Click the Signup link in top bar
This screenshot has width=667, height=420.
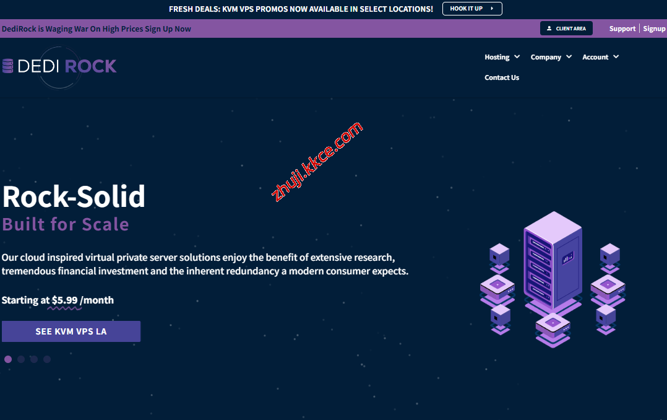pos(654,28)
